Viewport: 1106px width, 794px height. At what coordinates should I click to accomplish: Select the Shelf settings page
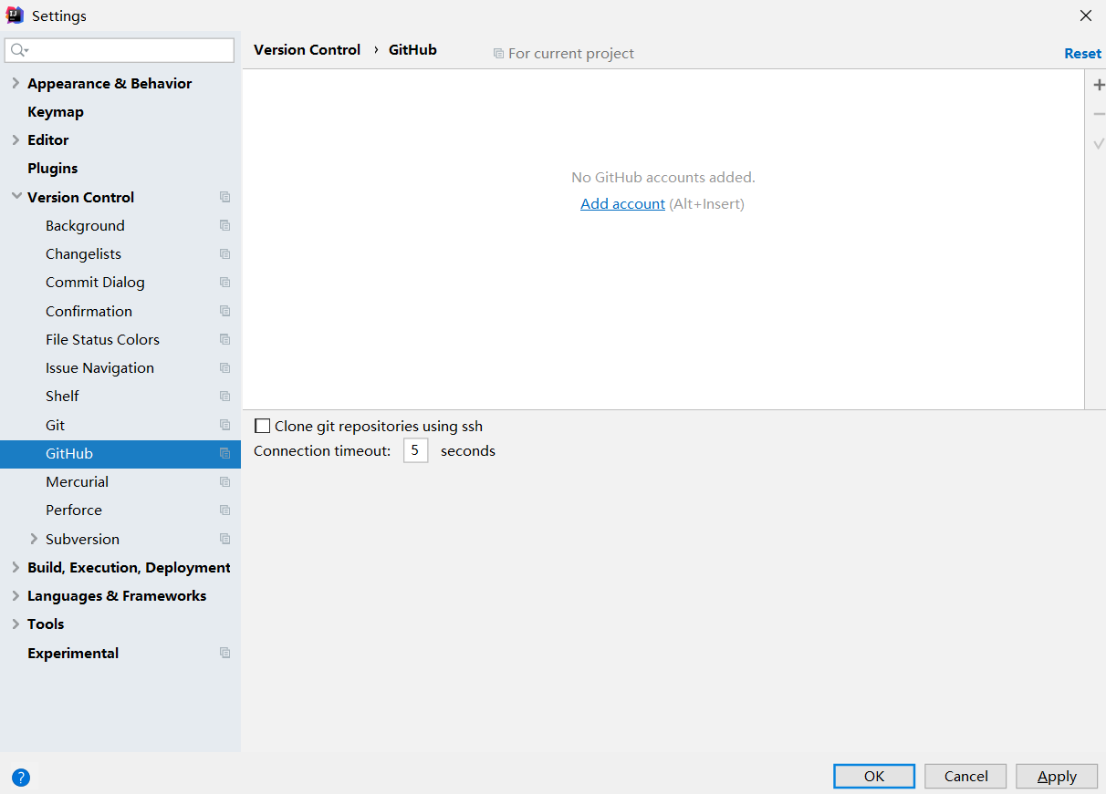click(62, 396)
